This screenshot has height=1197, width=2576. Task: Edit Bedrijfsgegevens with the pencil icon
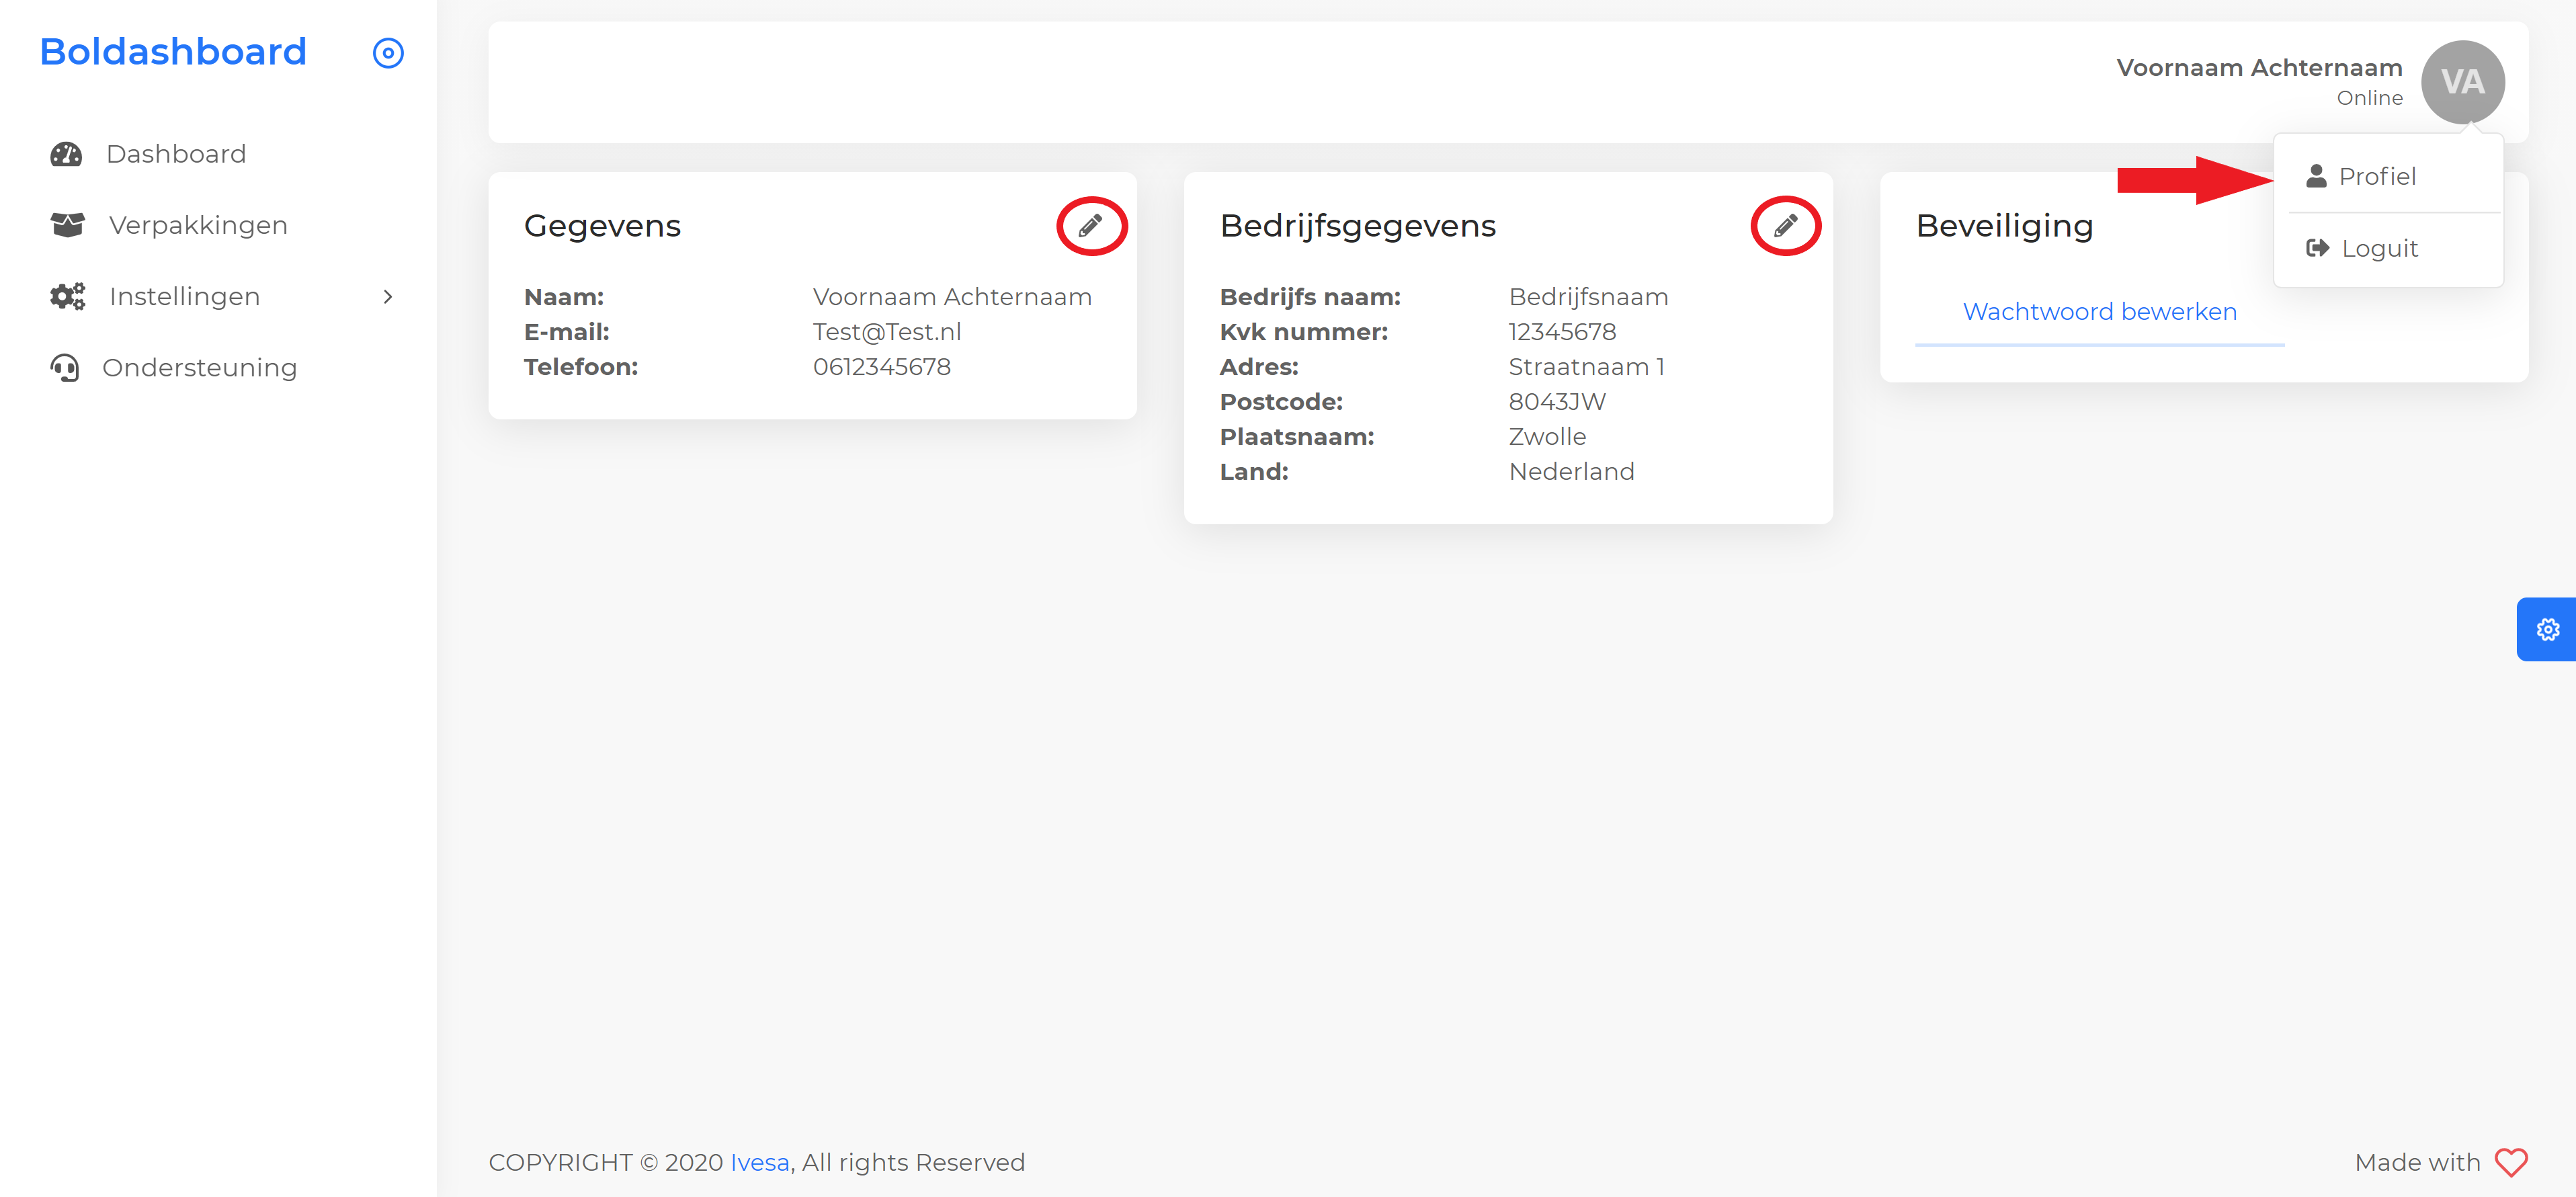[1785, 225]
